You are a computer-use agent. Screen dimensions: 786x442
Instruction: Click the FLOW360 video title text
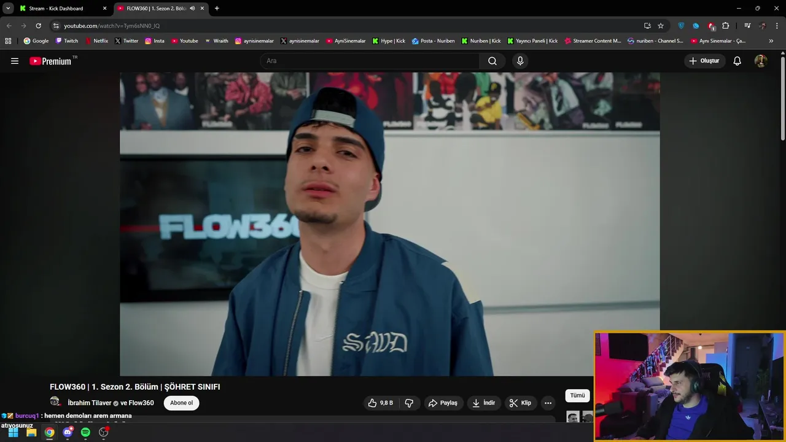click(134, 387)
